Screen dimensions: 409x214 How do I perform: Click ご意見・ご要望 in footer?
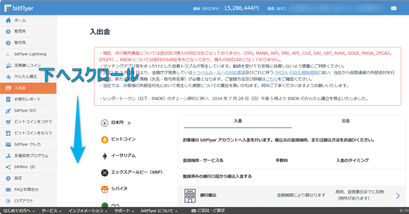click(208, 211)
